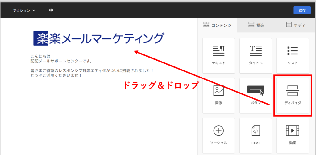Choose the リスト content block

coord(293,56)
